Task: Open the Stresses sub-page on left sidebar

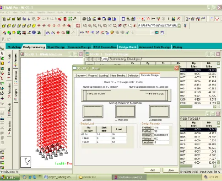Action: tap(16, 78)
